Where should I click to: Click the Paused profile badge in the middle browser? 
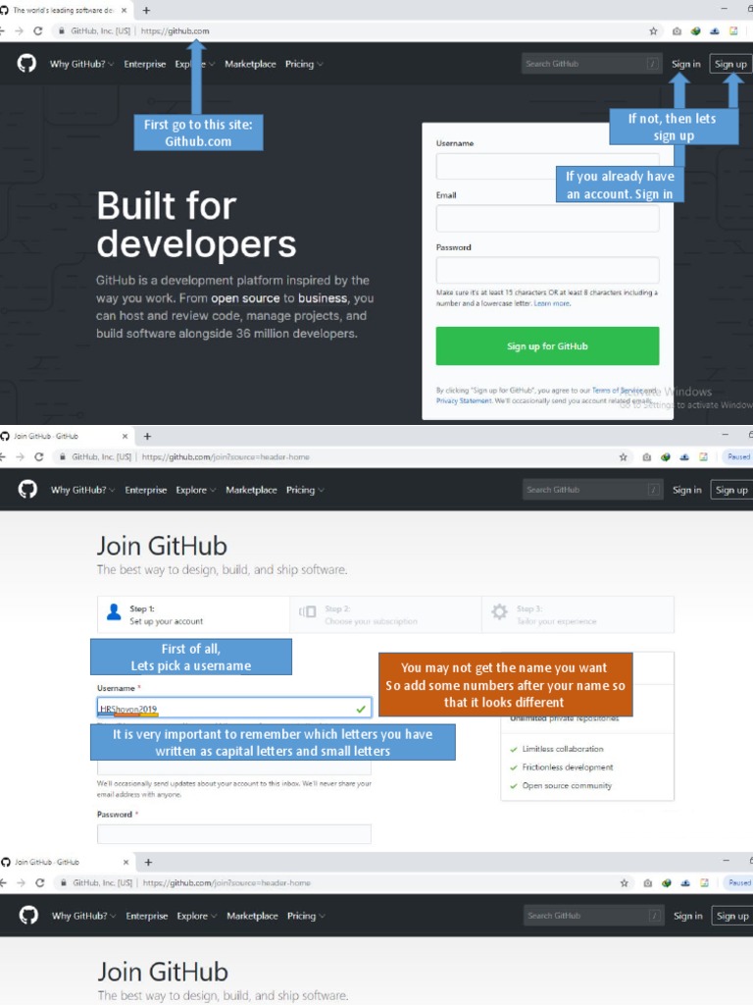[x=737, y=457]
